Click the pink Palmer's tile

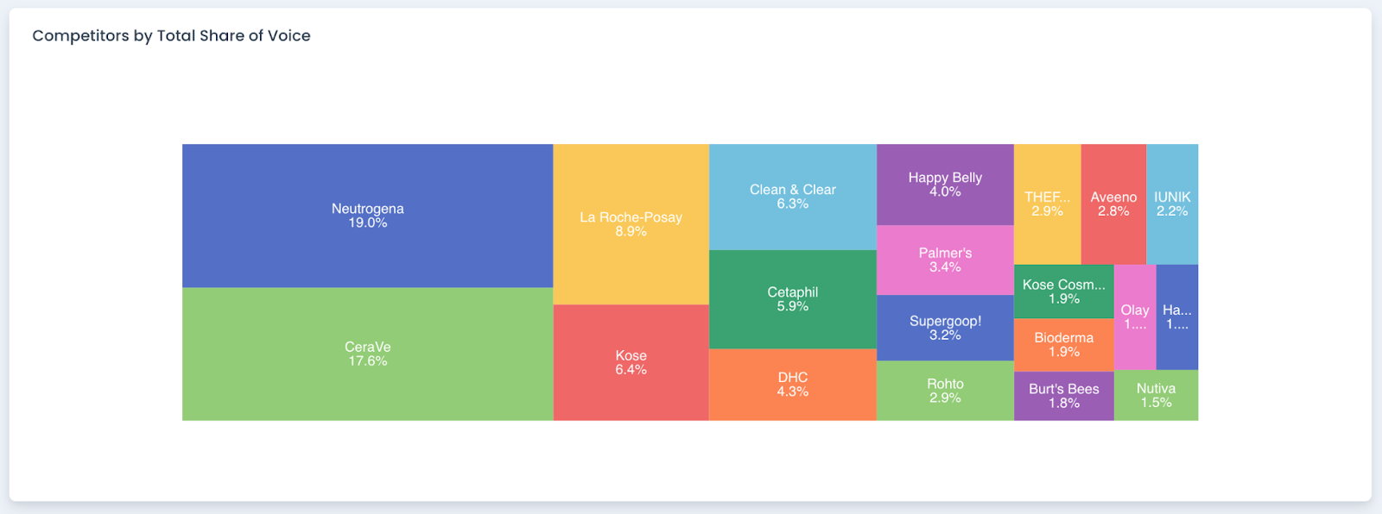(x=945, y=260)
